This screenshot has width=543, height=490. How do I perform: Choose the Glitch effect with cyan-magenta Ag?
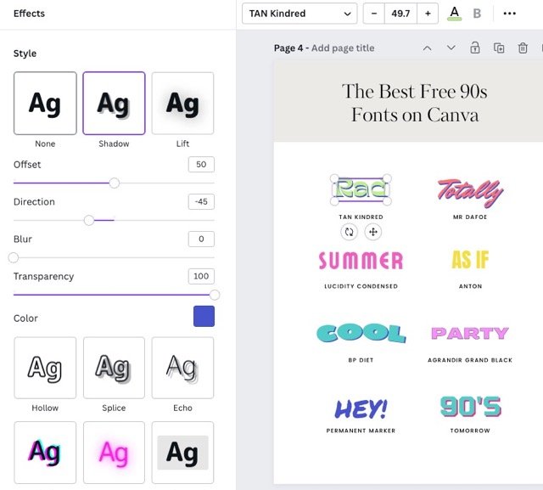[45, 453]
